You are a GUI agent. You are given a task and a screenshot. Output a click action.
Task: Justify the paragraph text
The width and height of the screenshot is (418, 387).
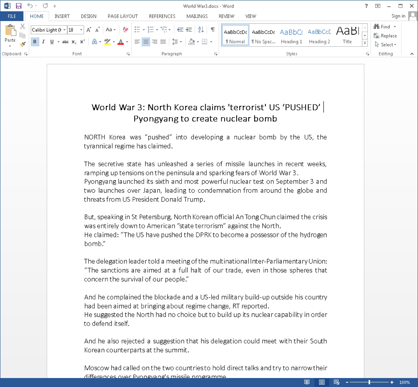coord(163,42)
